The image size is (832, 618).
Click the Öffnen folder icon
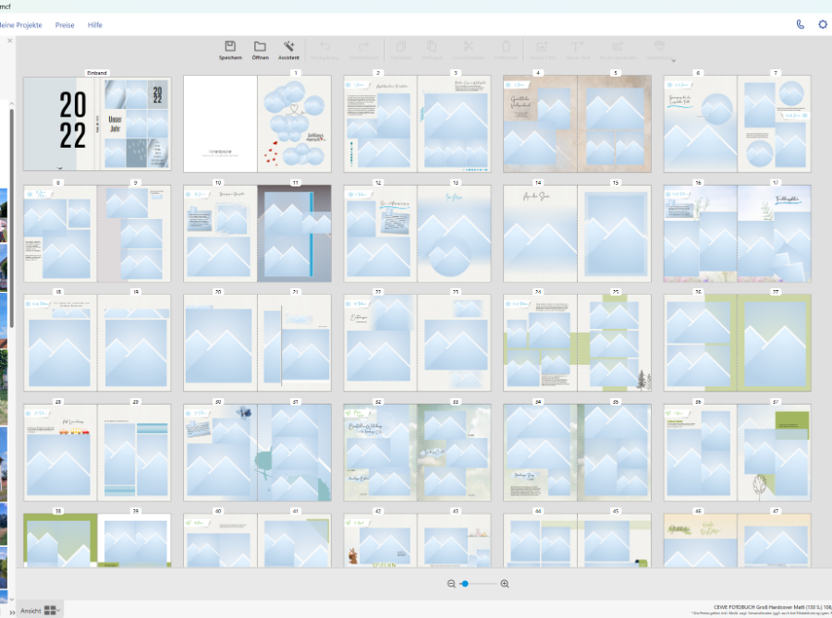[260, 46]
